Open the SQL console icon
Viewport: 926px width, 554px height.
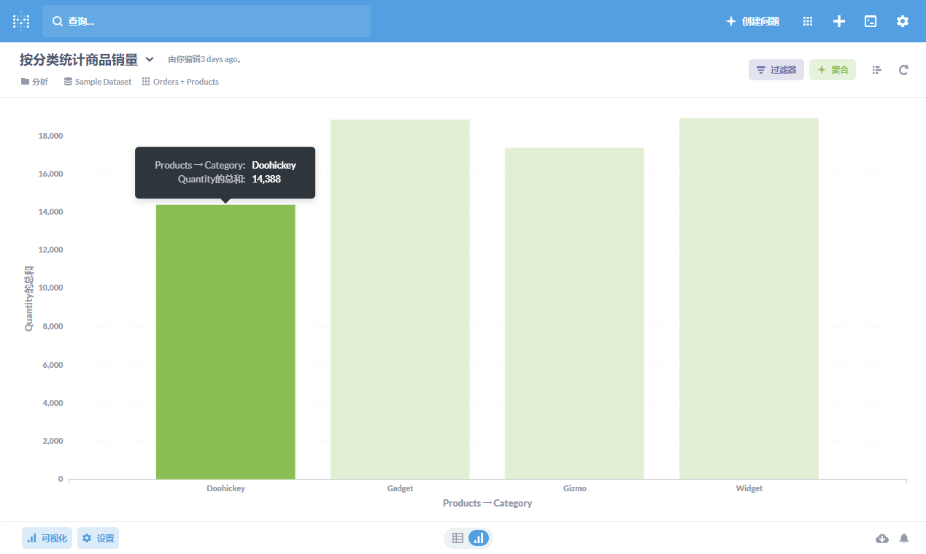(871, 21)
